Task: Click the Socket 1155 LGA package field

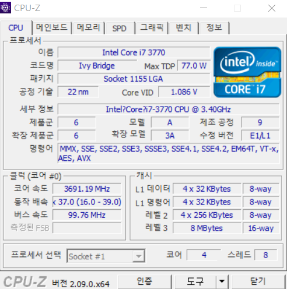Action: 134,79
